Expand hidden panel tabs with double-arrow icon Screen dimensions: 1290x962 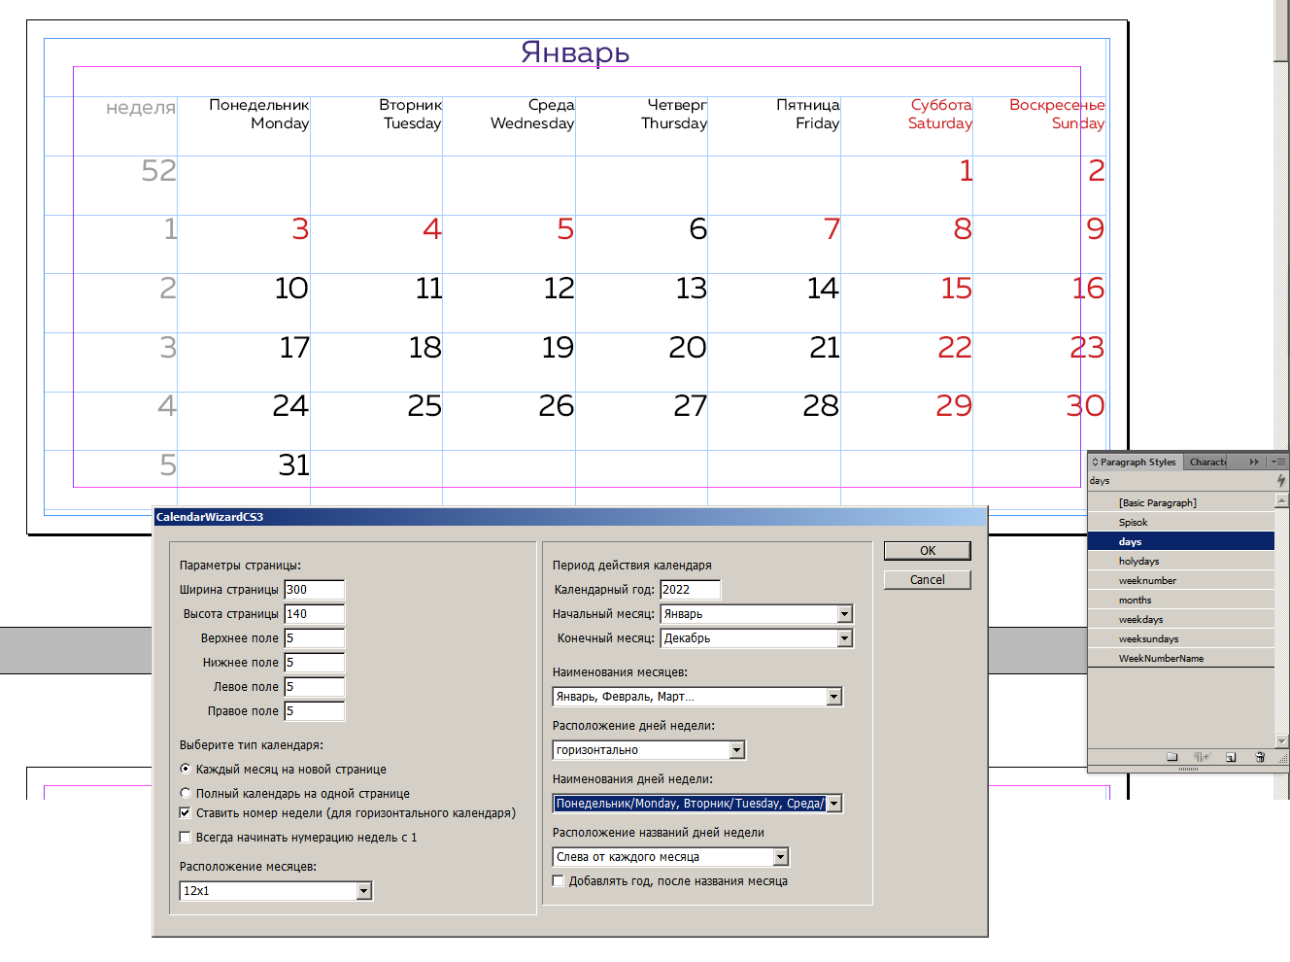(1254, 463)
